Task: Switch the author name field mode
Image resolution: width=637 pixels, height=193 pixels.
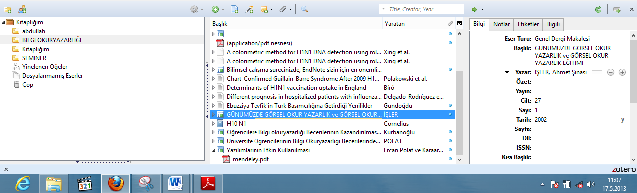Action: click(x=597, y=72)
